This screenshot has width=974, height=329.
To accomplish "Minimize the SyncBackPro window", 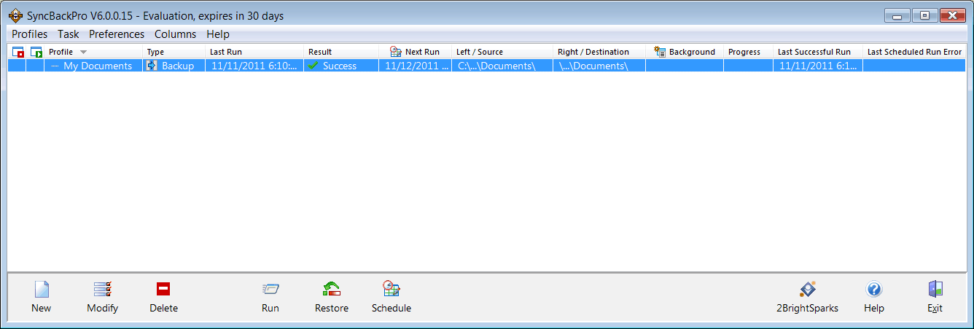I will tap(896, 15).
